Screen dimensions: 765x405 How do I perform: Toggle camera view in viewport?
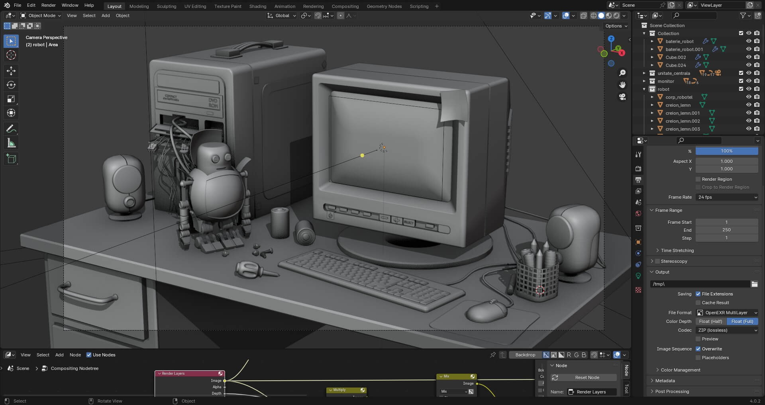[622, 97]
